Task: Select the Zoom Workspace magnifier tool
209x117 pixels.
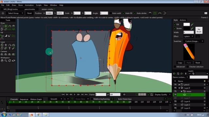Action: click(6, 61)
